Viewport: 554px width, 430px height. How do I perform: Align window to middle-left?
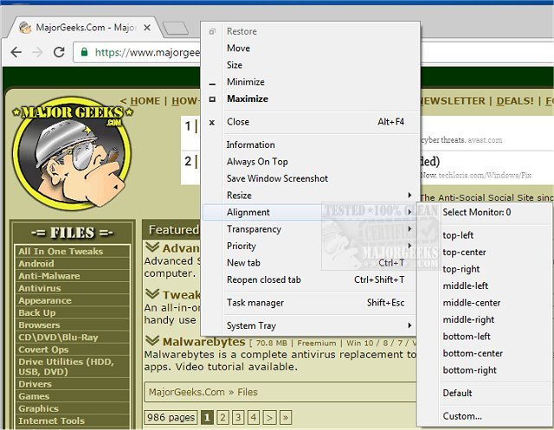(x=485, y=286)
